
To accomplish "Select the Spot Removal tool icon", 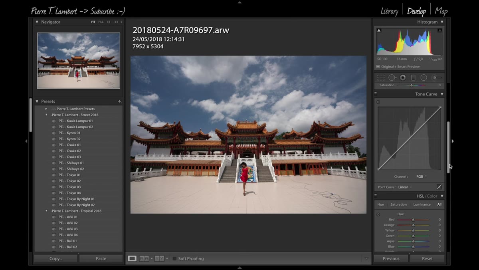I will [x=392, y=77].
